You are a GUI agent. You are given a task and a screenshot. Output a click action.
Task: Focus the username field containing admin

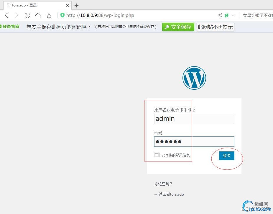click(x=194, y=119)
